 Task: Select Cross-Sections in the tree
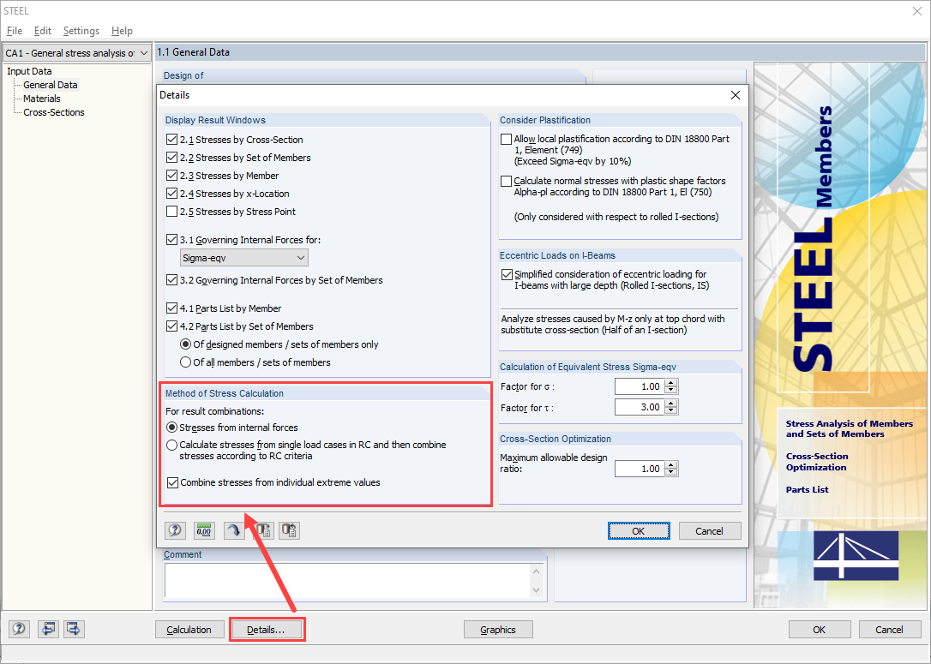(x=53, y=112)
